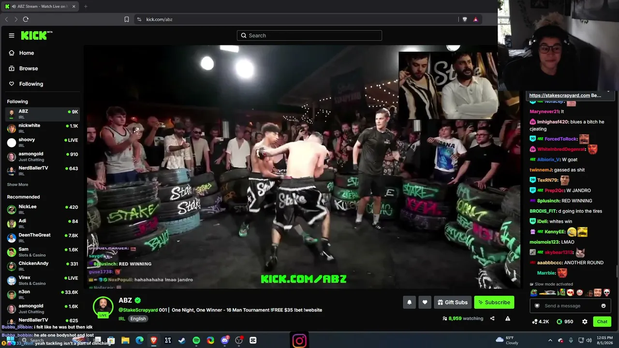Open a new browser tab
The height and width of the screenshot is (348, 619).
(86, 6)
